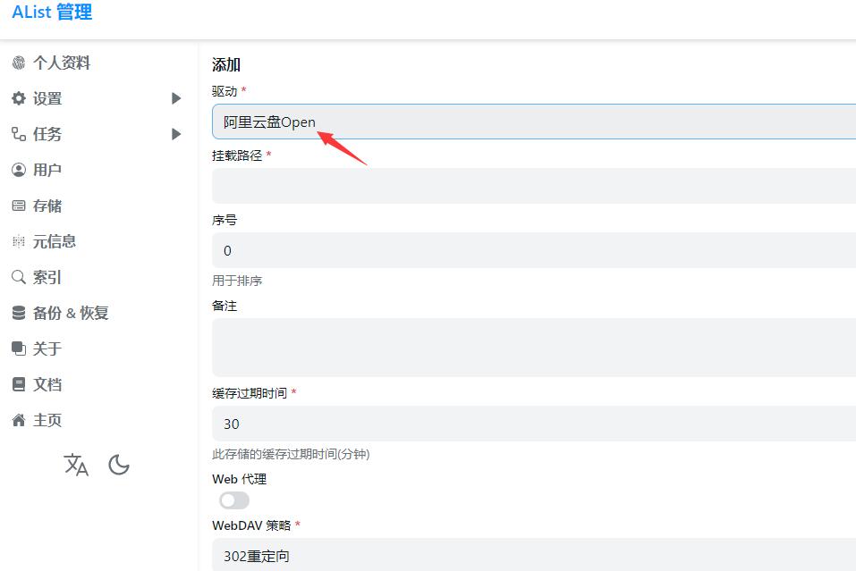Click the 文档 book icon
The width and height of the screenshot is (856, 571).
[19, 384]
